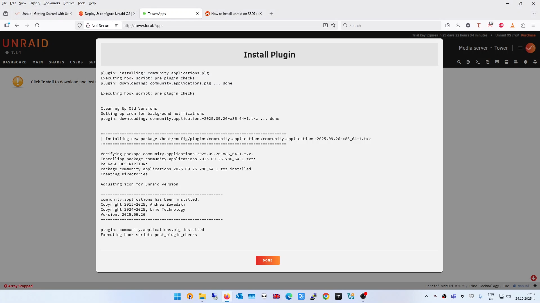This screenshot has height=303, width=540.
Task: Open the system log lines icon
Action: pos(516,62)
